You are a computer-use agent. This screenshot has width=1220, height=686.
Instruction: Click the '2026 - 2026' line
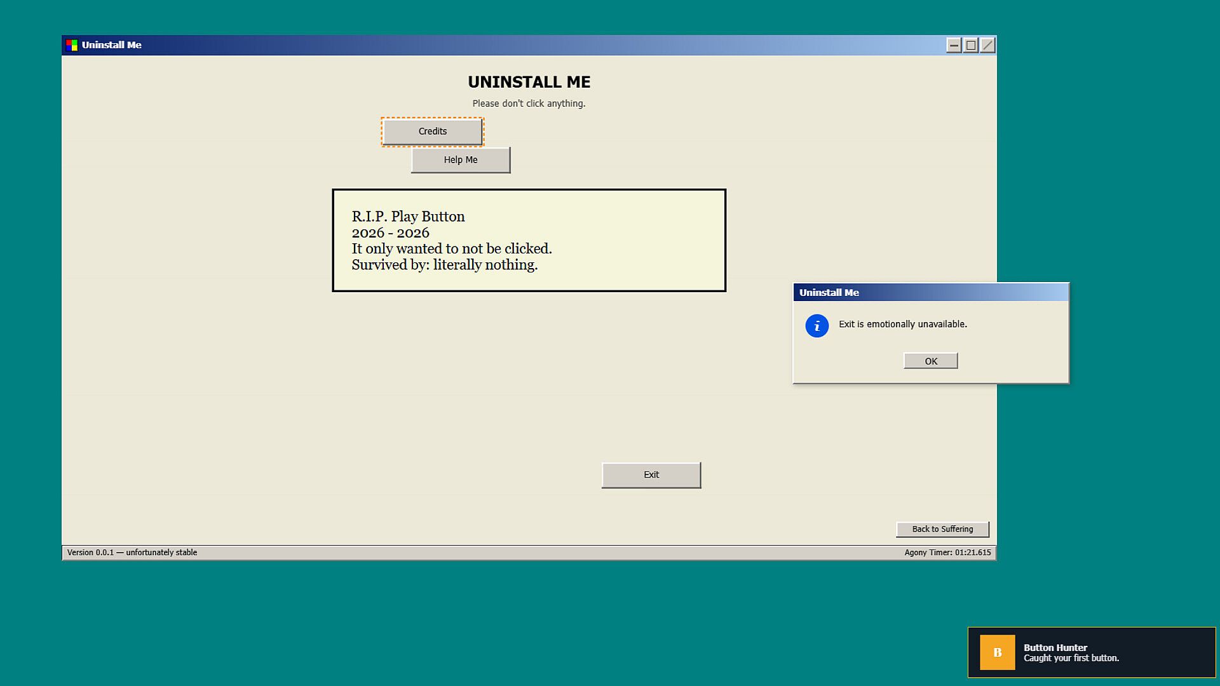click(x=391, y=233)
